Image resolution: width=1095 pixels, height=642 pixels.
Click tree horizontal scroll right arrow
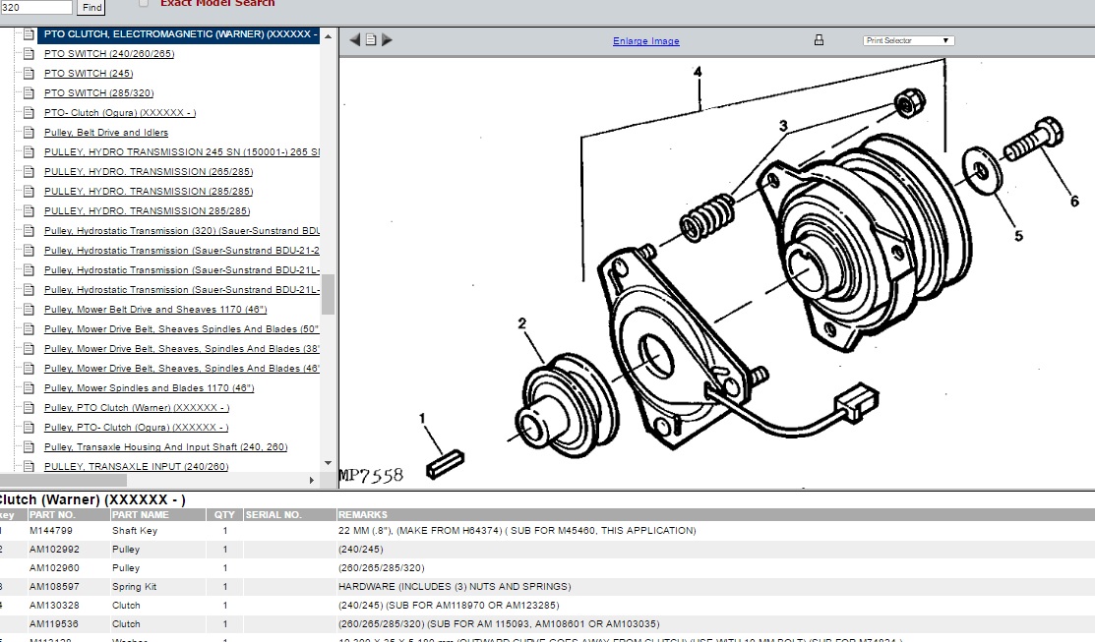[312, 480]
